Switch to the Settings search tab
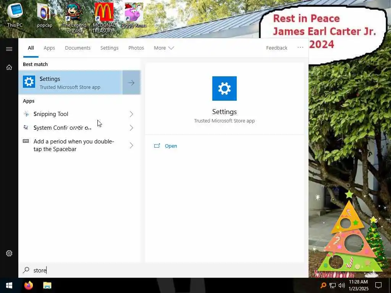 pyautogui.click(x=109, y=48)
